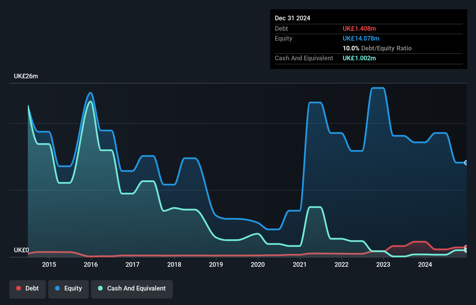Click the blue Equity legend dot
This screenshot has width=476, height=305.
pyautogui.click(x=57, y=288)
